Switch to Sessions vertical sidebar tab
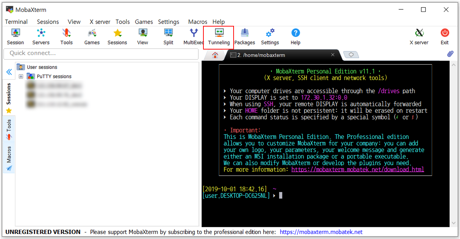The image size is (460, 239). (9, 98)
